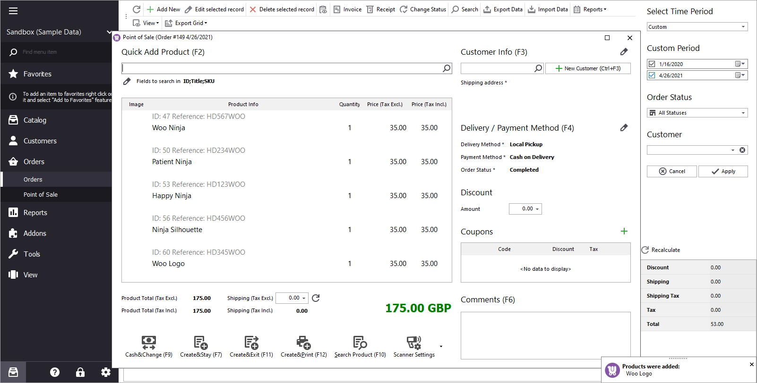Toggle the All Statuses checkbox icon
Image resolution: width=757 pixels, height=383 pixels.
point(652,113)
